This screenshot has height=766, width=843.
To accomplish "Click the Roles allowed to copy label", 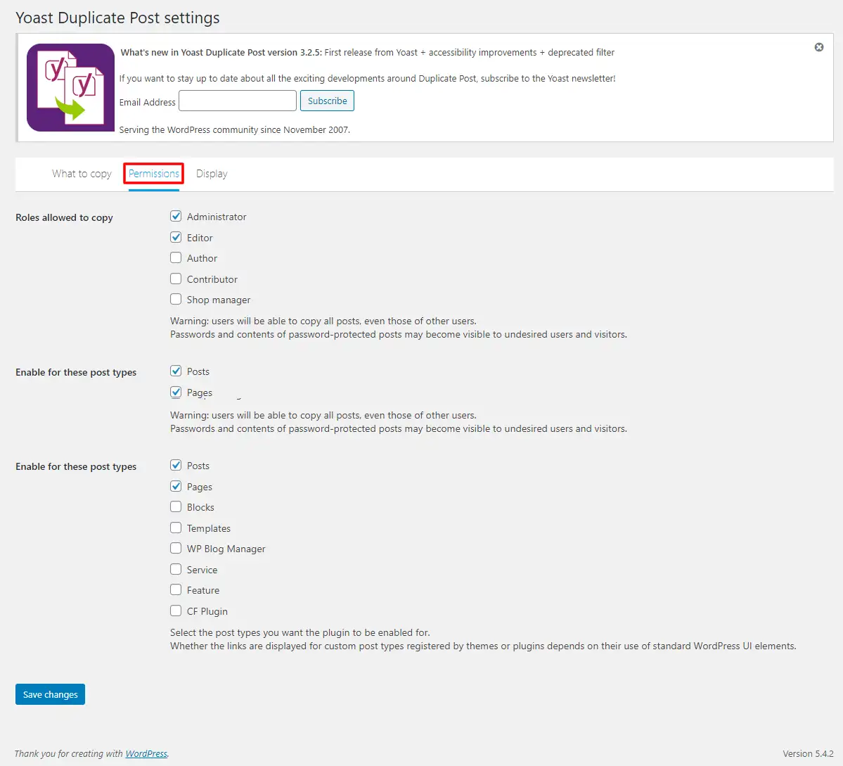I will click(64, 217).
